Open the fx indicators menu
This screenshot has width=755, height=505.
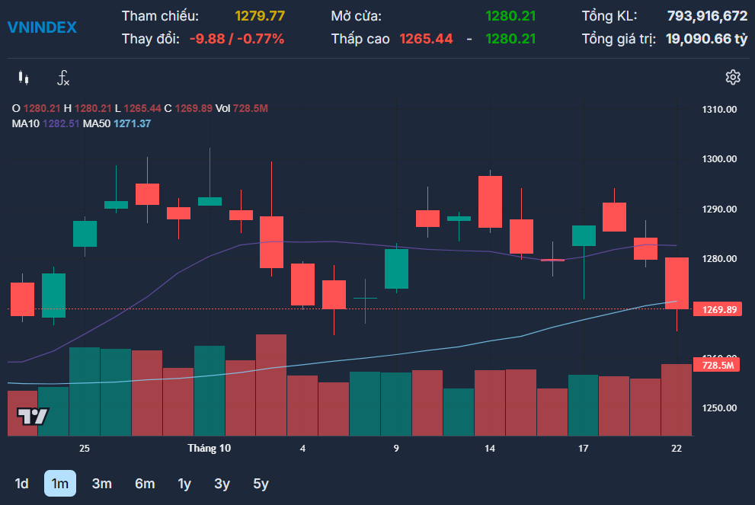[63, 78]
